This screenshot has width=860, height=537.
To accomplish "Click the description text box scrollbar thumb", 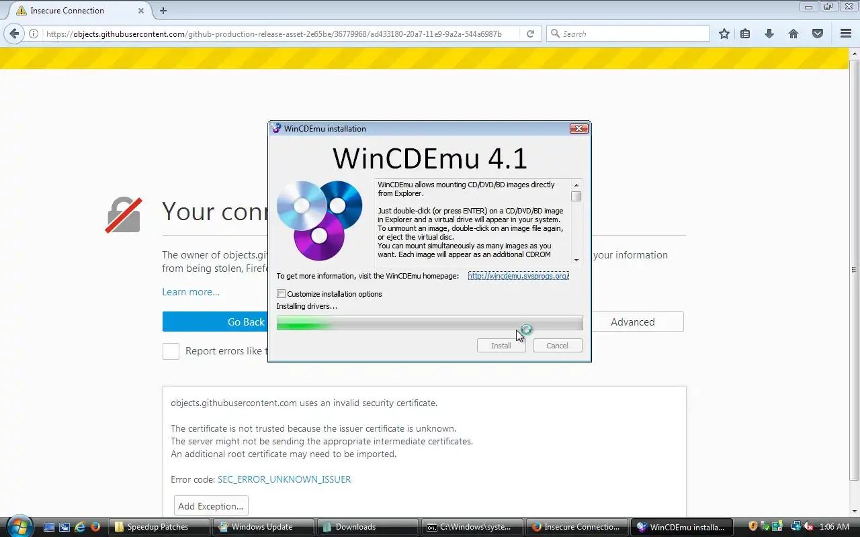I will (x=576, y=197).
